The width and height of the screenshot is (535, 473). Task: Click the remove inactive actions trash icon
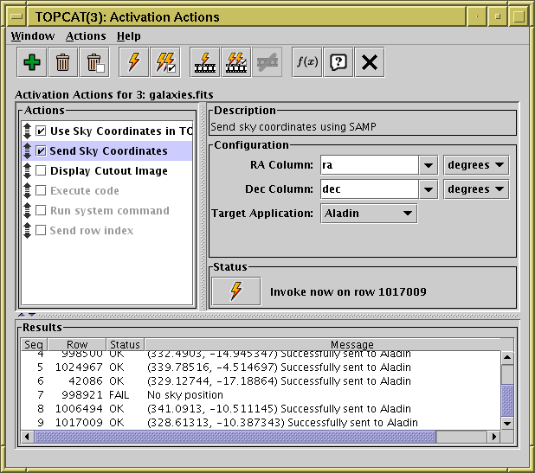[x=94, y=63]
